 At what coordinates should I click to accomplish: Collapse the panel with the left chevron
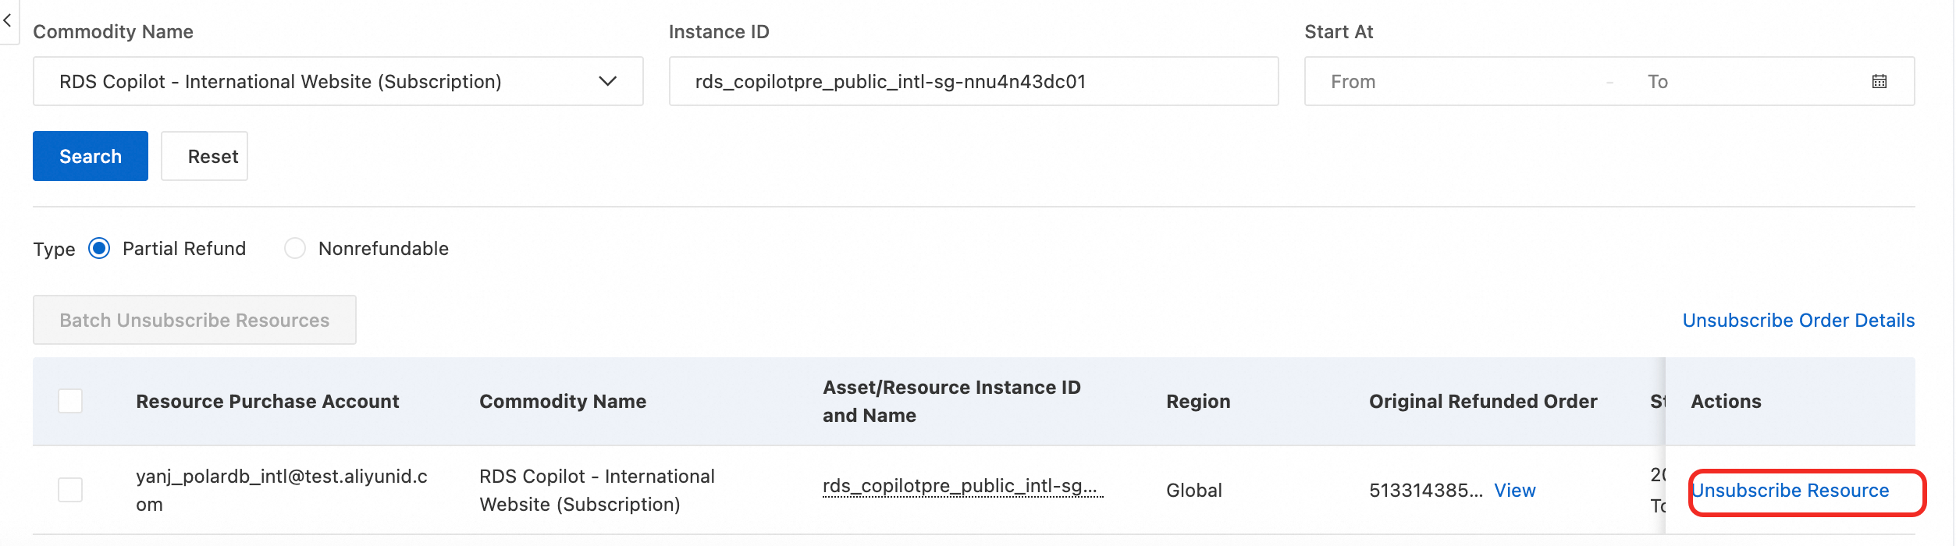(8, 21)
